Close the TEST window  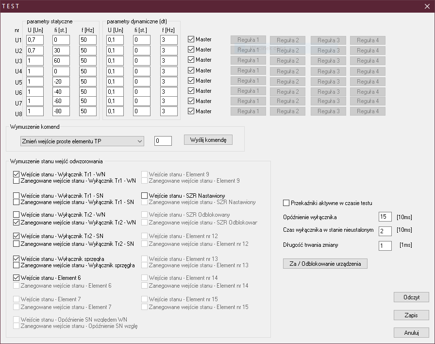[x=427, y=6]
